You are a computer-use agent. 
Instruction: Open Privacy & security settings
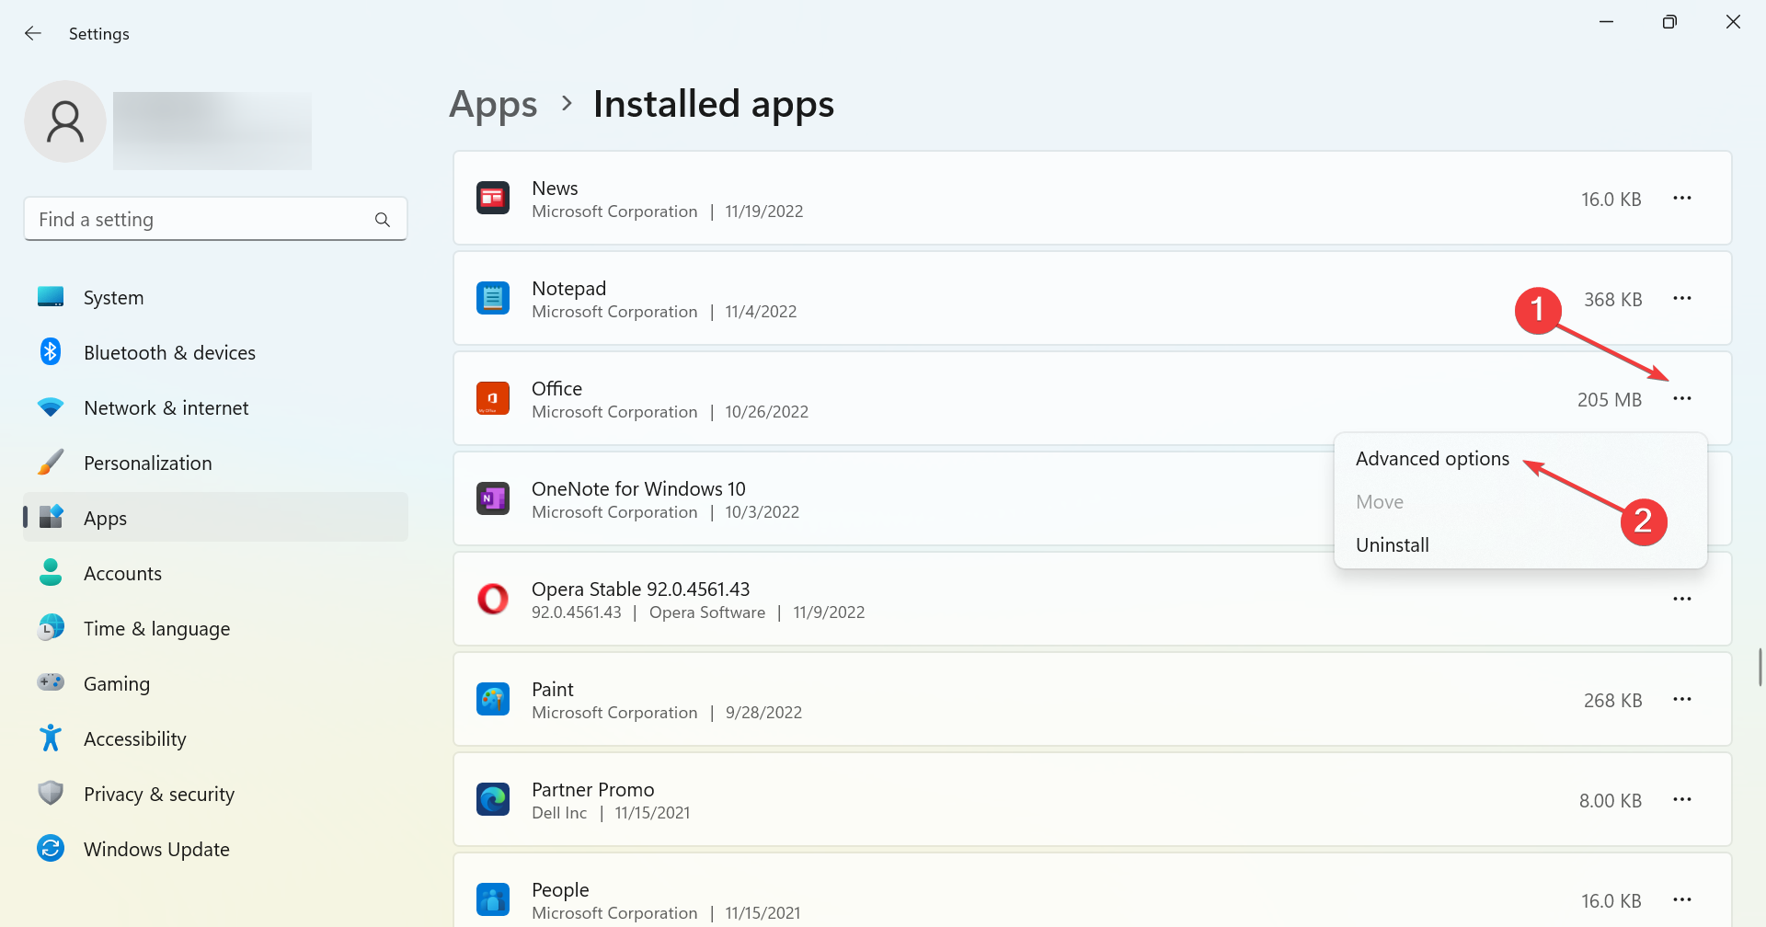click(x=215, y=794)
